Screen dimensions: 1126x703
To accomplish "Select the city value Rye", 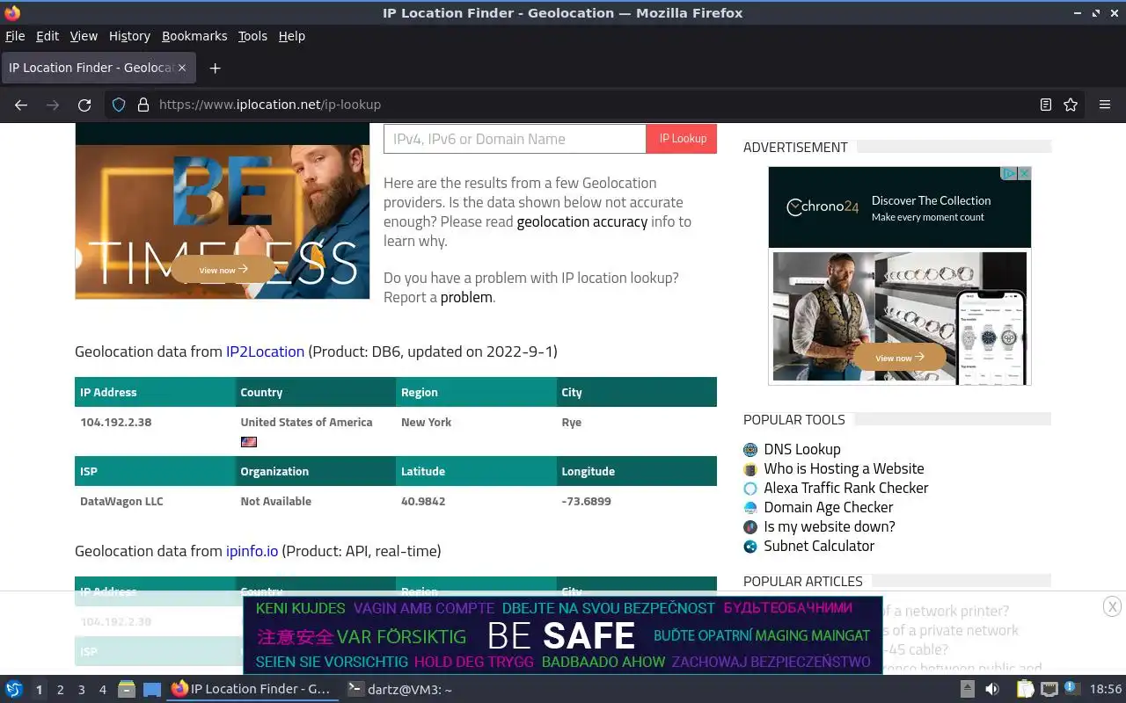I will [x=571, y=423].
